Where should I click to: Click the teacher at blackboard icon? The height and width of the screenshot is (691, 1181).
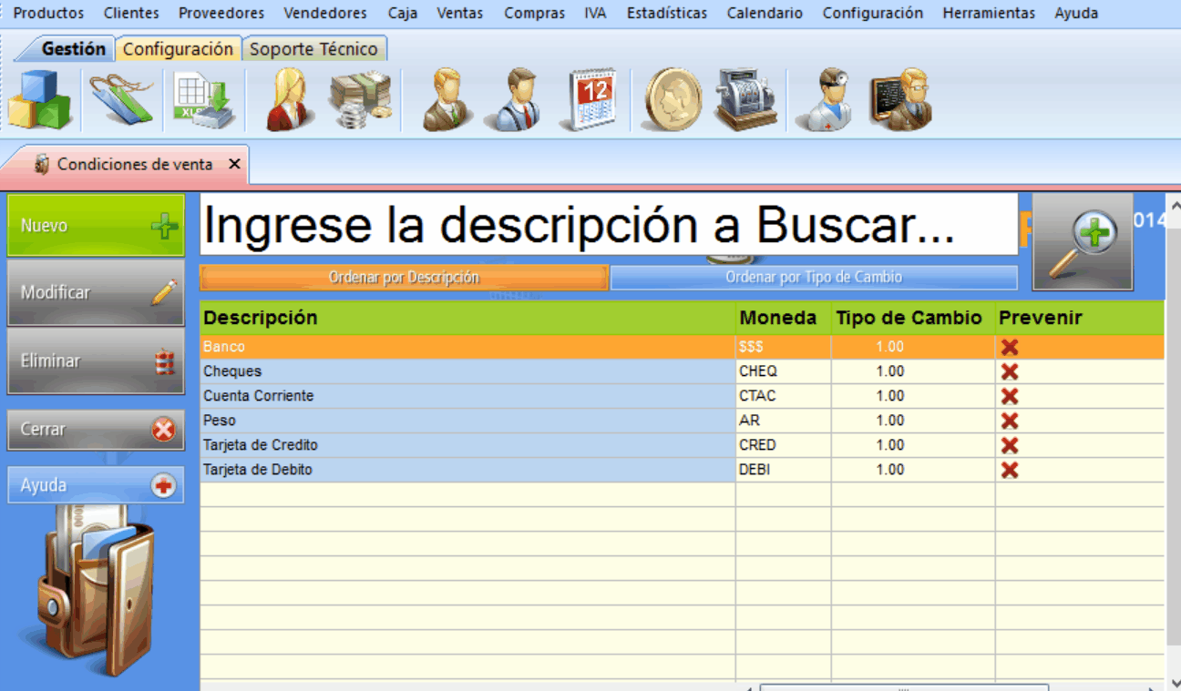click(900, 99)
